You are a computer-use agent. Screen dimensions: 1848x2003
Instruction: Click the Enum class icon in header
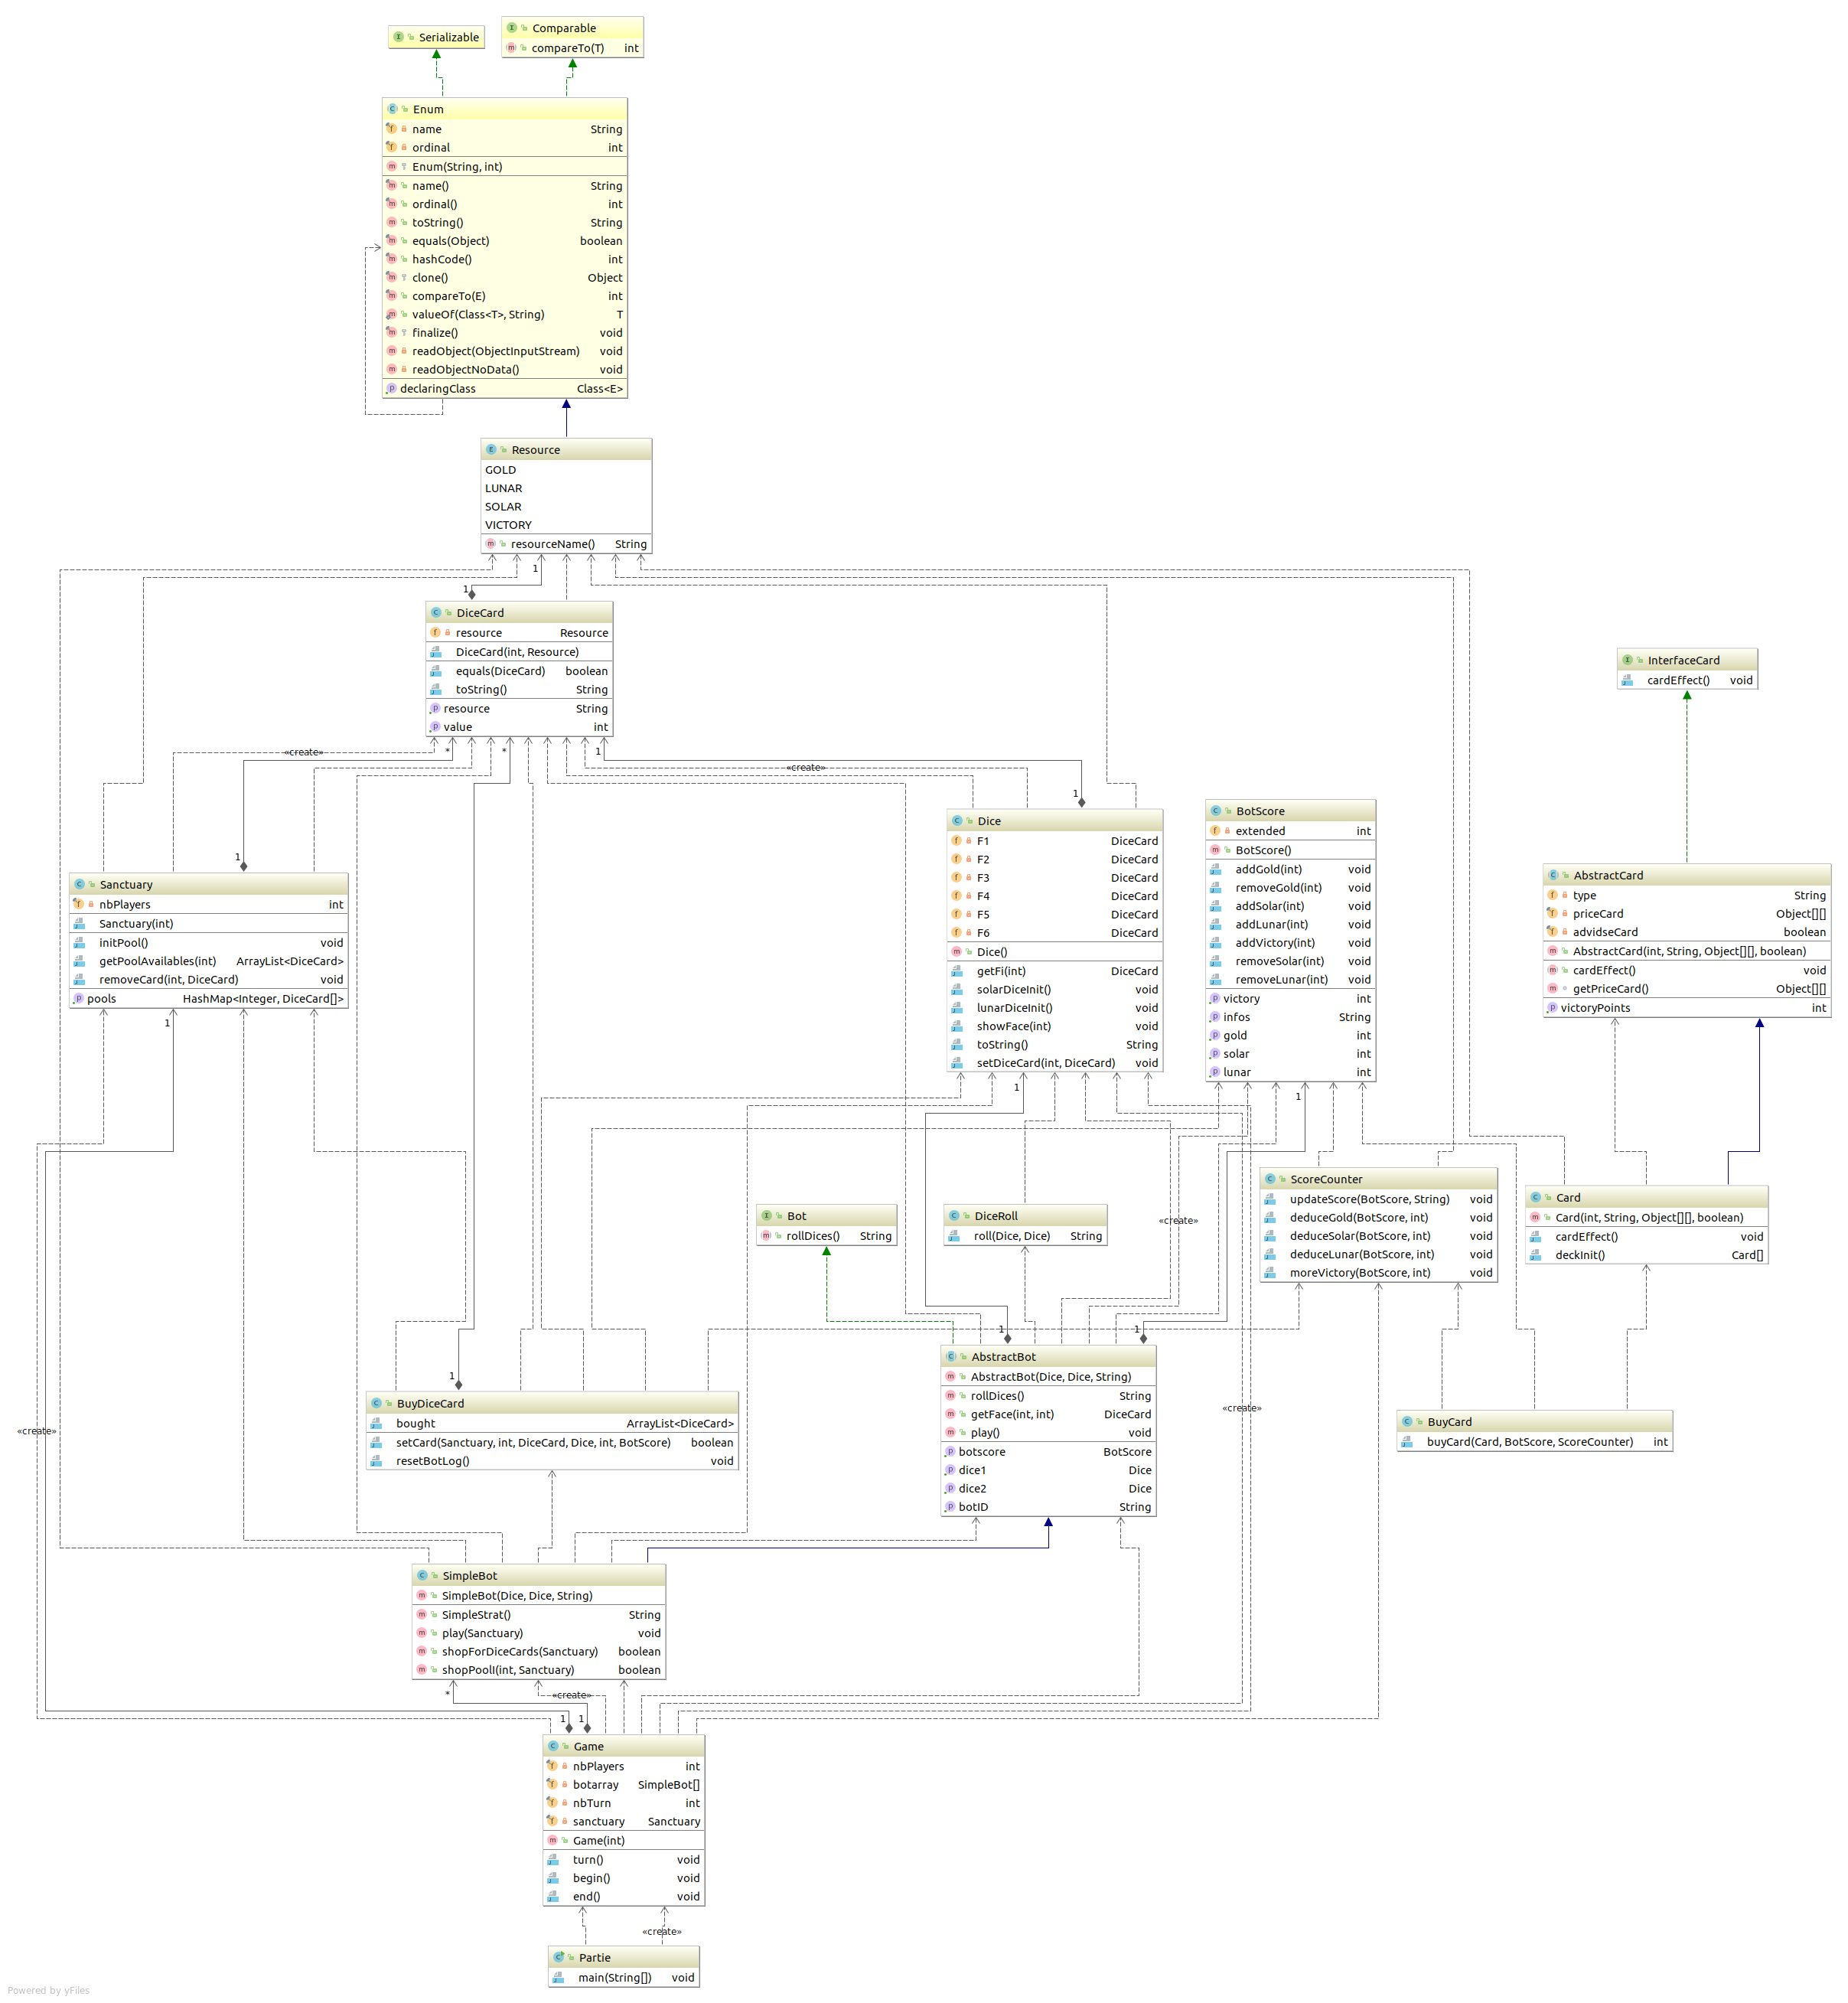point(392,109)
